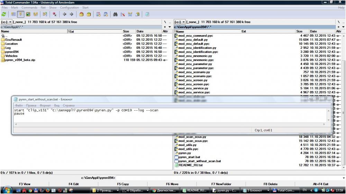
Task: Click the green Reread source refresh icon
Action: [x=4, y=14]
